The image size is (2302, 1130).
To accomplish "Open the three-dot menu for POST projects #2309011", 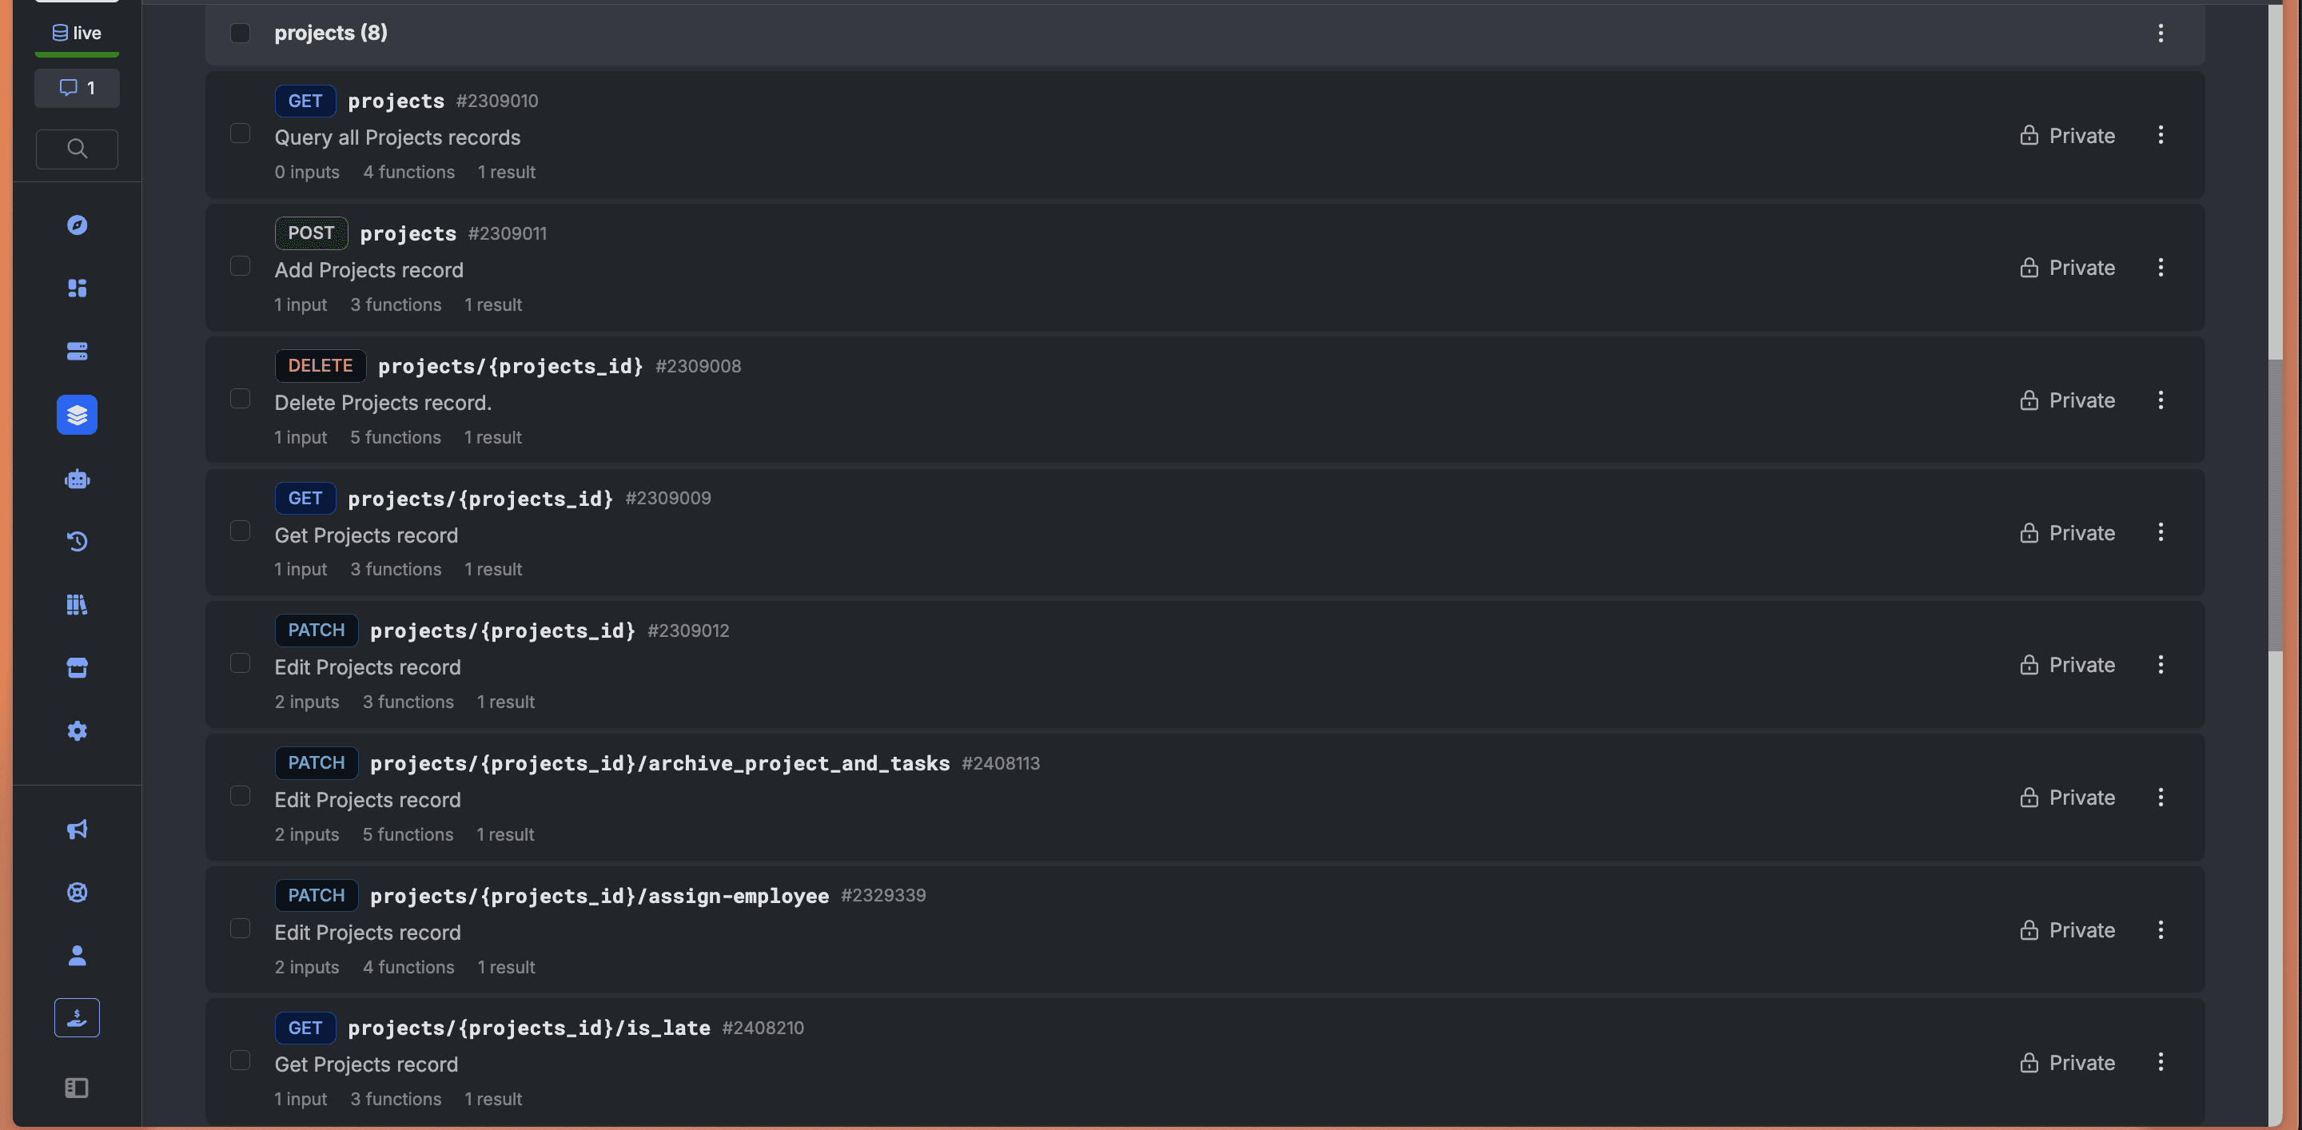I will point(2160,267).
